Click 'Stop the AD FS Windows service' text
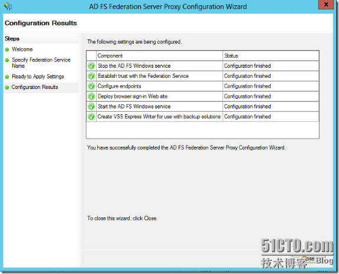 pos(134,65)
